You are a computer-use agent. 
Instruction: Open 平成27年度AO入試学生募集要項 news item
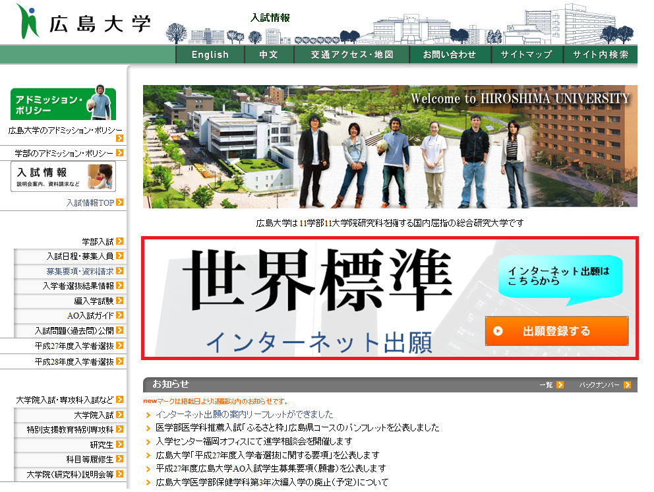(x=271, y=469)
